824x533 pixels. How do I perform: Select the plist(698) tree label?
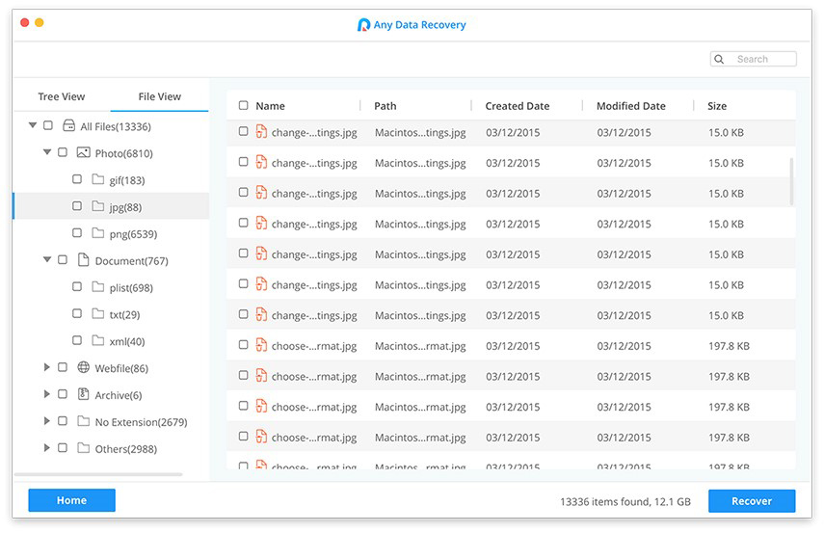click(x=131, y=287)
